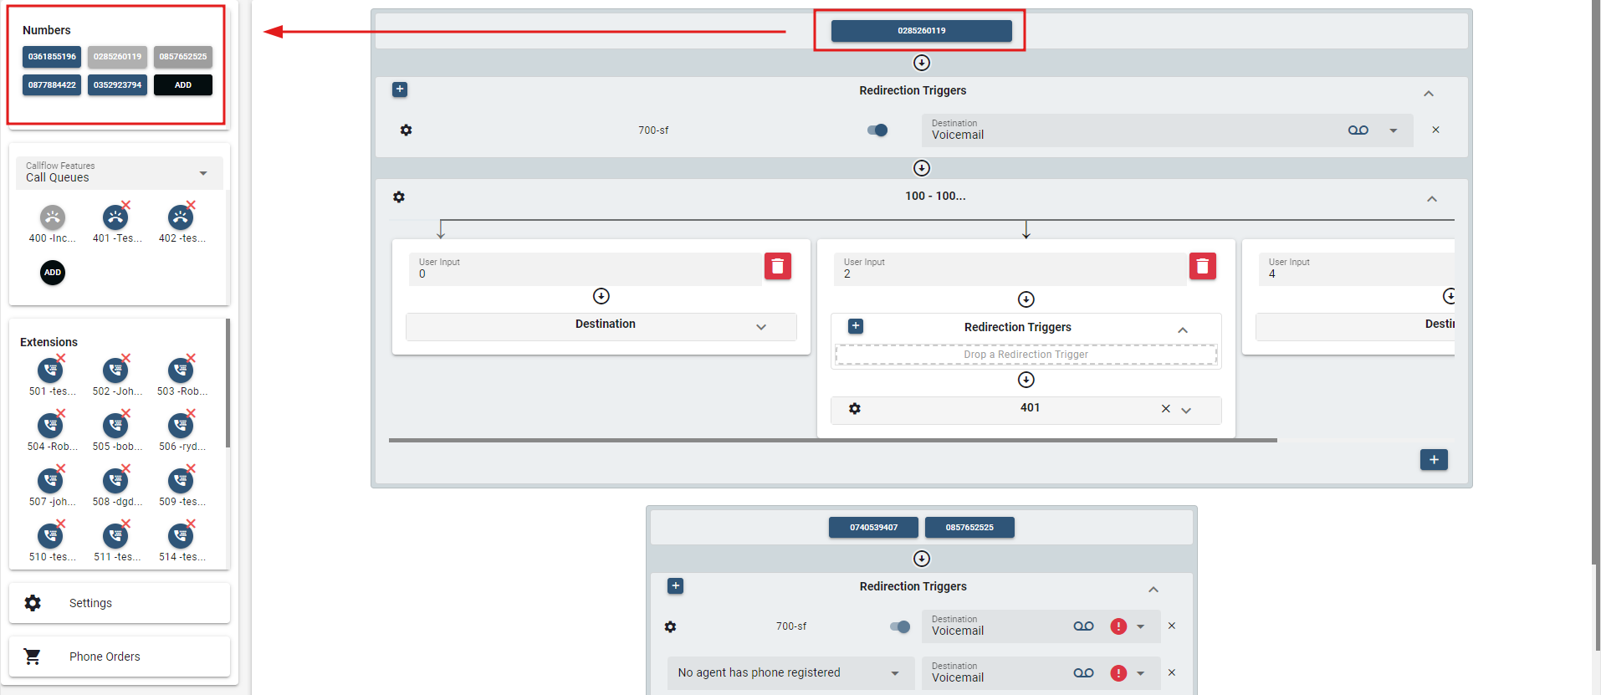Screen dimensions: 1601x695
Task: Click ADD button in Numbers panel
Action: pyautogui.click(x=183, y=85)
